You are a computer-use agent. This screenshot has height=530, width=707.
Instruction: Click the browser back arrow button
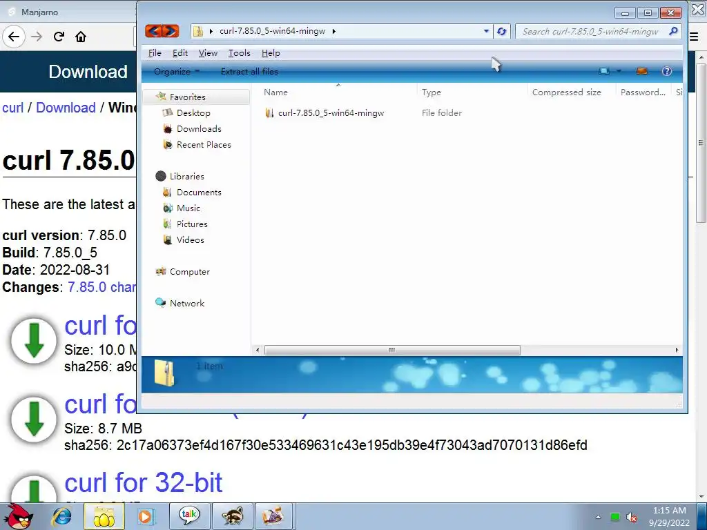[14, 37]
